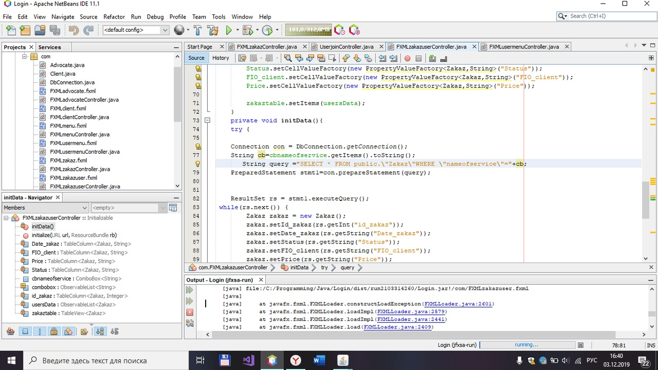Toggle Highlight Search in editor toolbar
Image resolution: width=658 pixels, height=370 pixels.
(x=321, y=58)
